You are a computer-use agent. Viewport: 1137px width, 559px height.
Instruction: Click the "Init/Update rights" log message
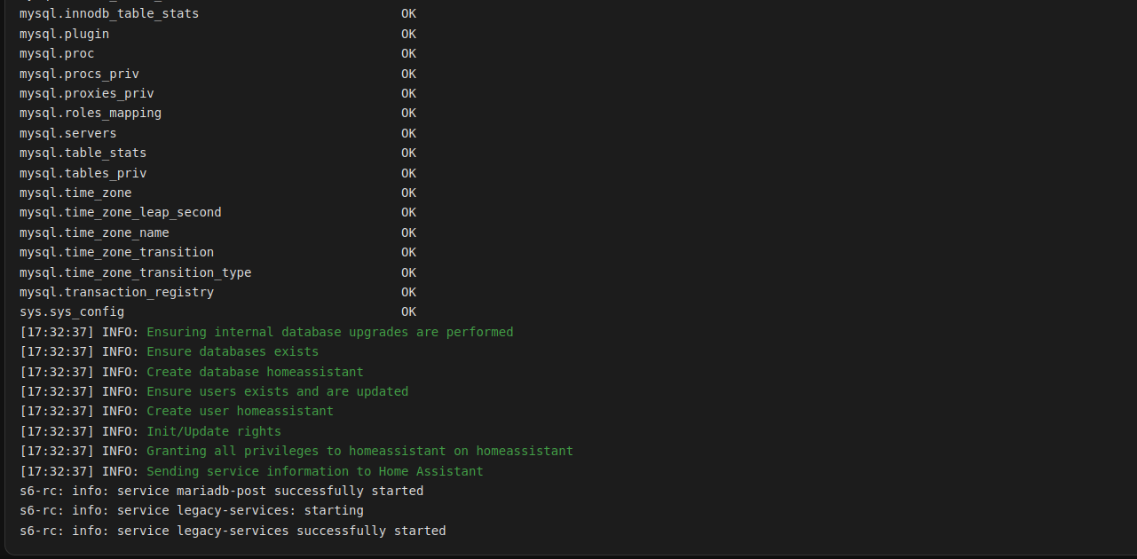tap(214, 431)
